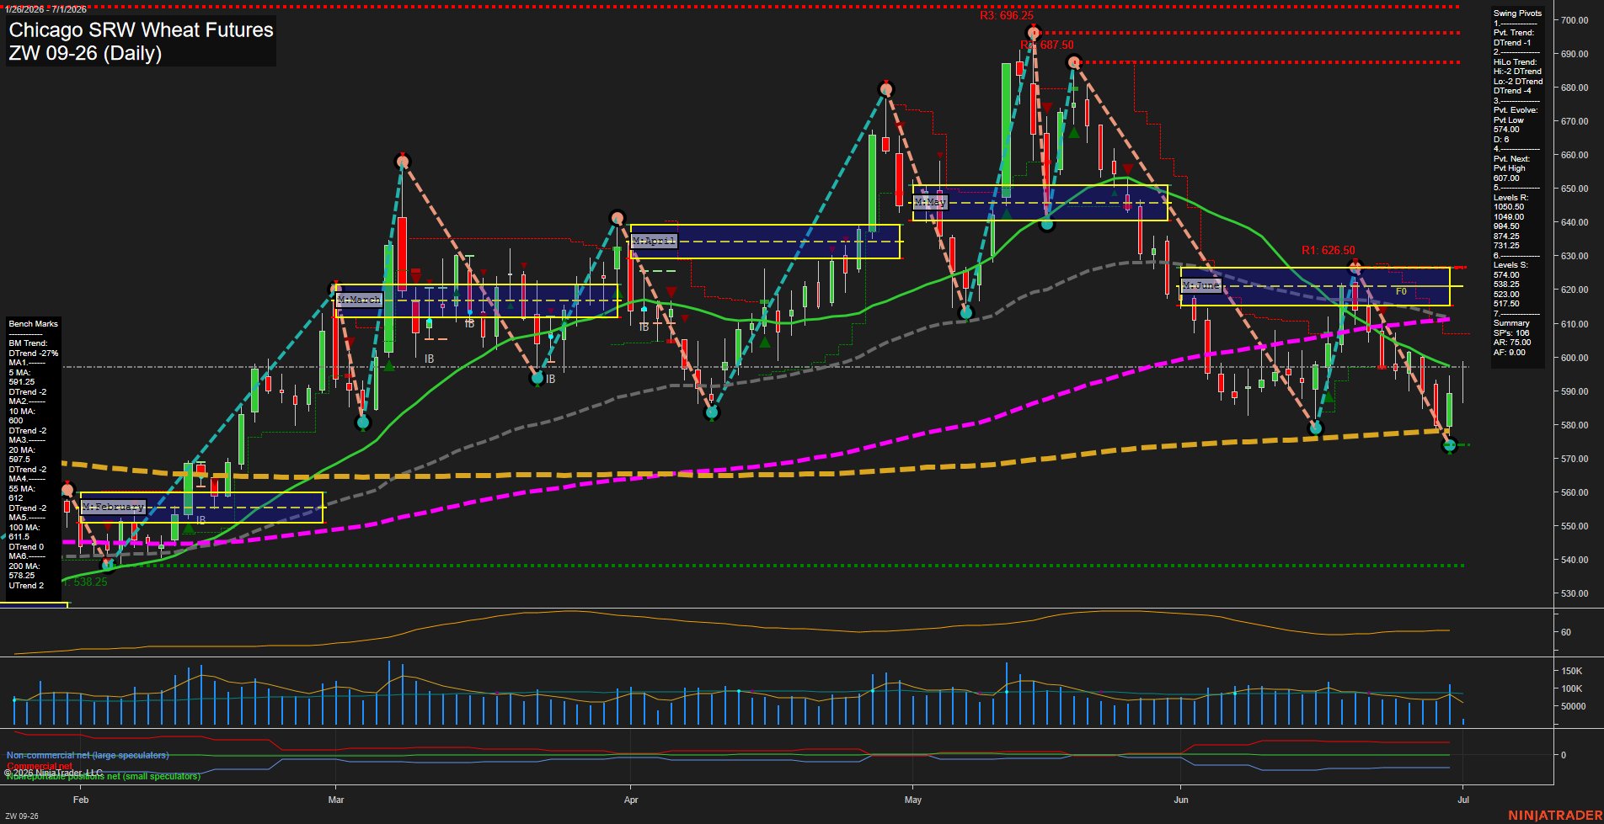Click the HiLo Trend: label
This screenshot has width=1604, height=824.
pyautogui.click(x=1516, y=62)
